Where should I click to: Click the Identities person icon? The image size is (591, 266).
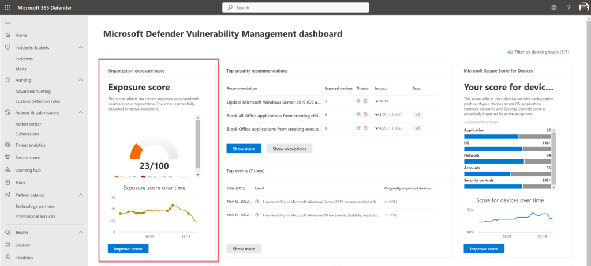tap(8, 257)
